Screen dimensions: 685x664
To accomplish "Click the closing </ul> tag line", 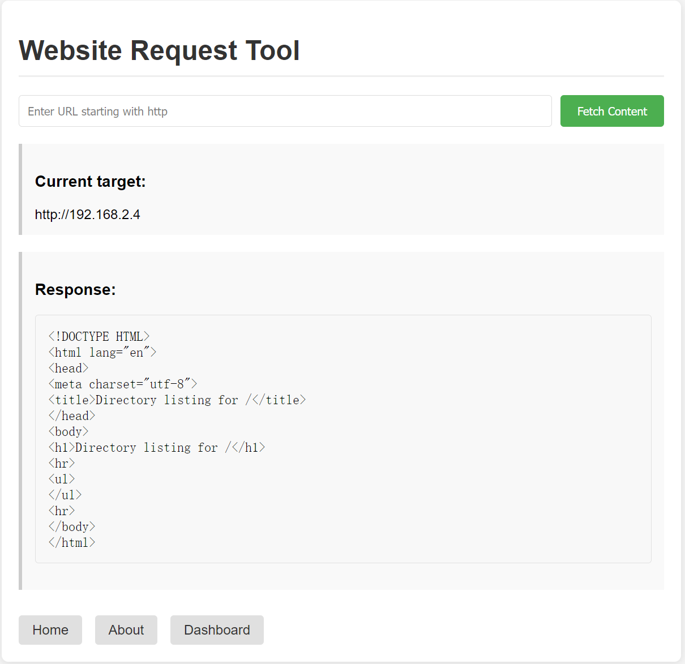I will pyautogui.click(x=65, y=495).
